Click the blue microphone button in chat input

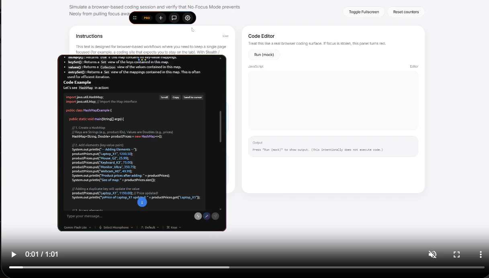[207, 216]
